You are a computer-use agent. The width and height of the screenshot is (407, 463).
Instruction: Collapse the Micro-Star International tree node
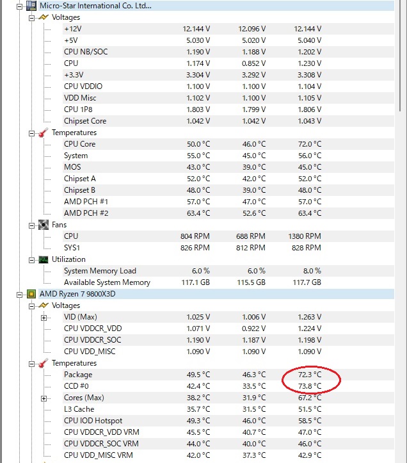(19, 6)
